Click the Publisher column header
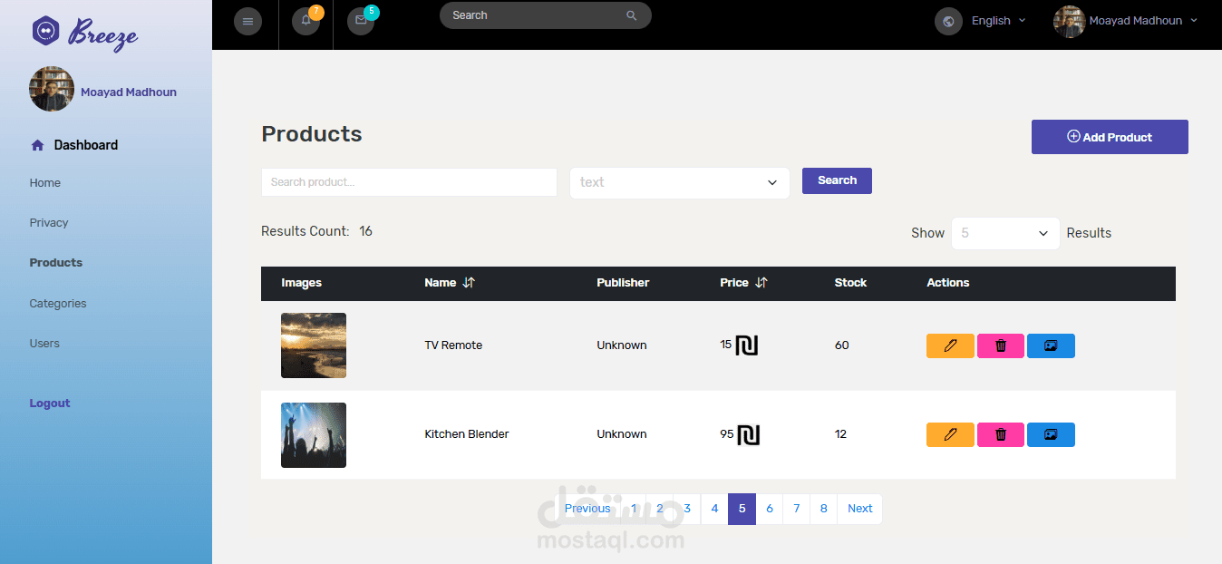1222x564 pixels. point(623,283)
